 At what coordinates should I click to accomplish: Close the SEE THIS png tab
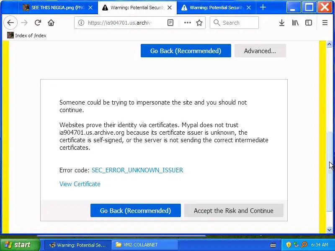90,8
